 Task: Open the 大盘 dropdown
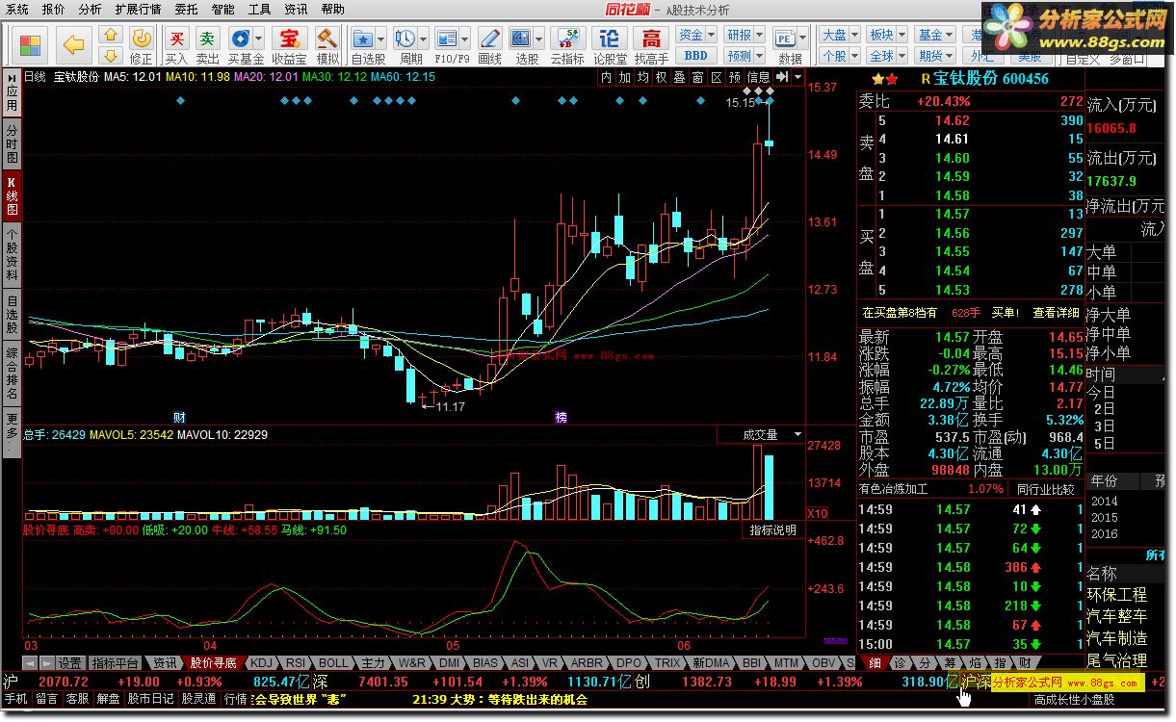(x=839, y=35)
